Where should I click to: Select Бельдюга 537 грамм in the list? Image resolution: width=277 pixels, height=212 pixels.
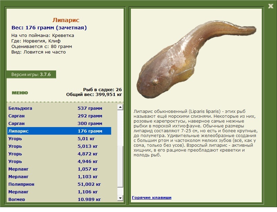point(59,108)
